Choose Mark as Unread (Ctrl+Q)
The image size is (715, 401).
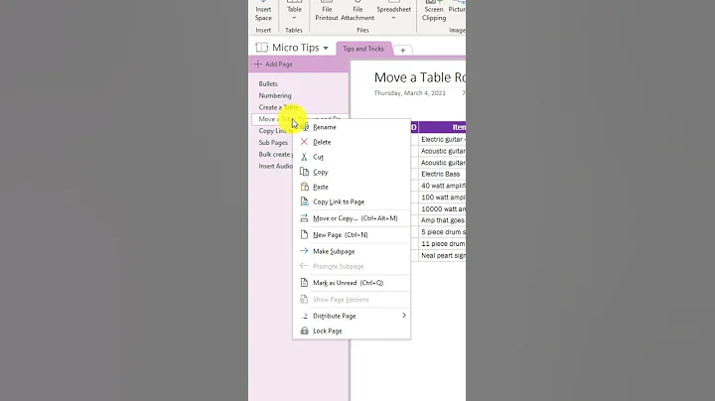352,283
